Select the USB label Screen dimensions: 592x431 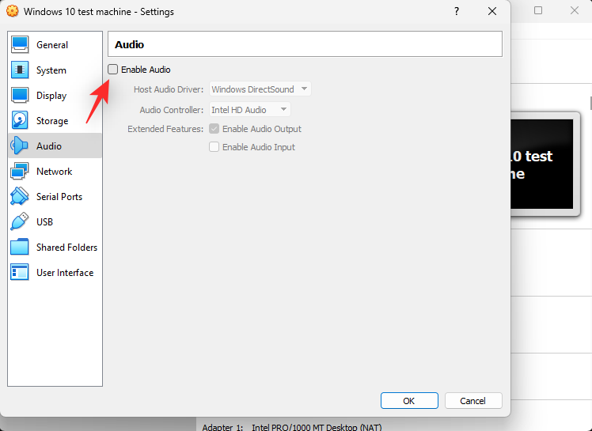44,222
